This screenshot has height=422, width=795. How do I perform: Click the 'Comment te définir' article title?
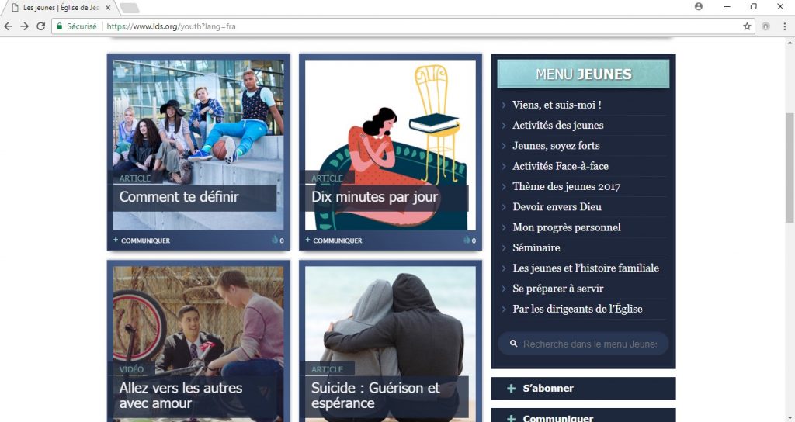coord(179,196)
